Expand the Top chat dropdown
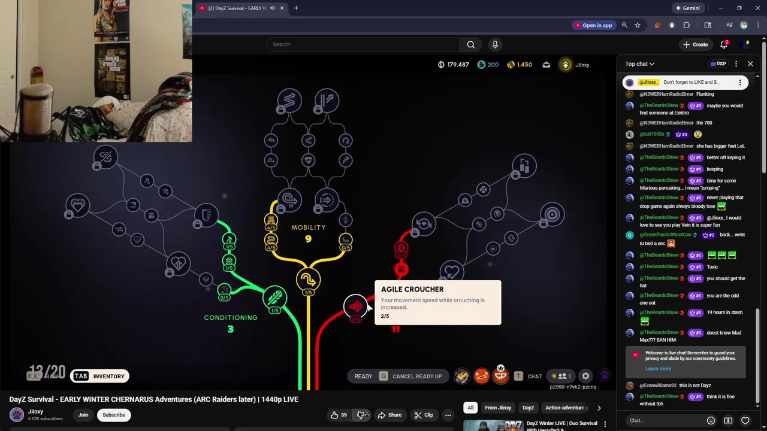 640,64
